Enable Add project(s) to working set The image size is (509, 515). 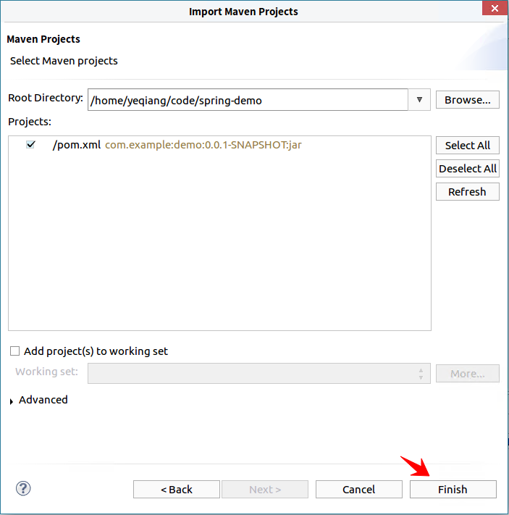tap(14, 351)
